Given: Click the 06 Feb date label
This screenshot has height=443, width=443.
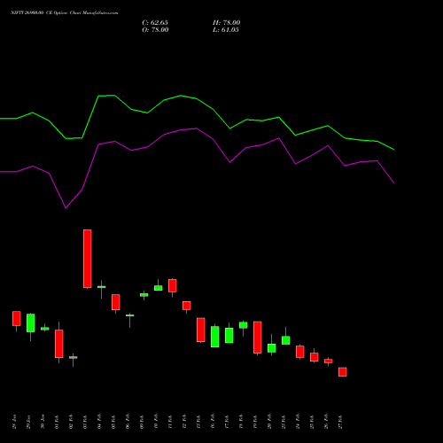Looking at the screenshot, I should 128,422.
